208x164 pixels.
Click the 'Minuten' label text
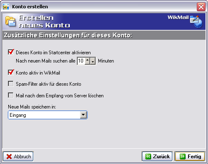tap(106, 61)
